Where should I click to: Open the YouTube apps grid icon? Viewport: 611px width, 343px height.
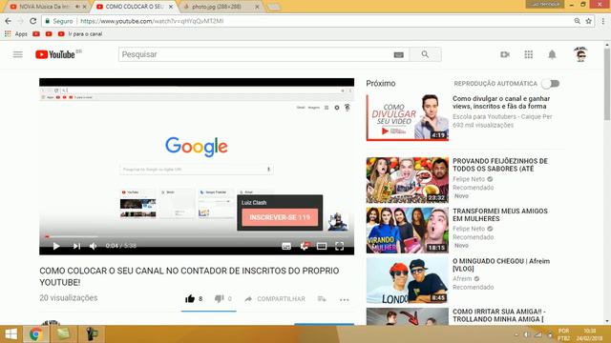[528, 54]
